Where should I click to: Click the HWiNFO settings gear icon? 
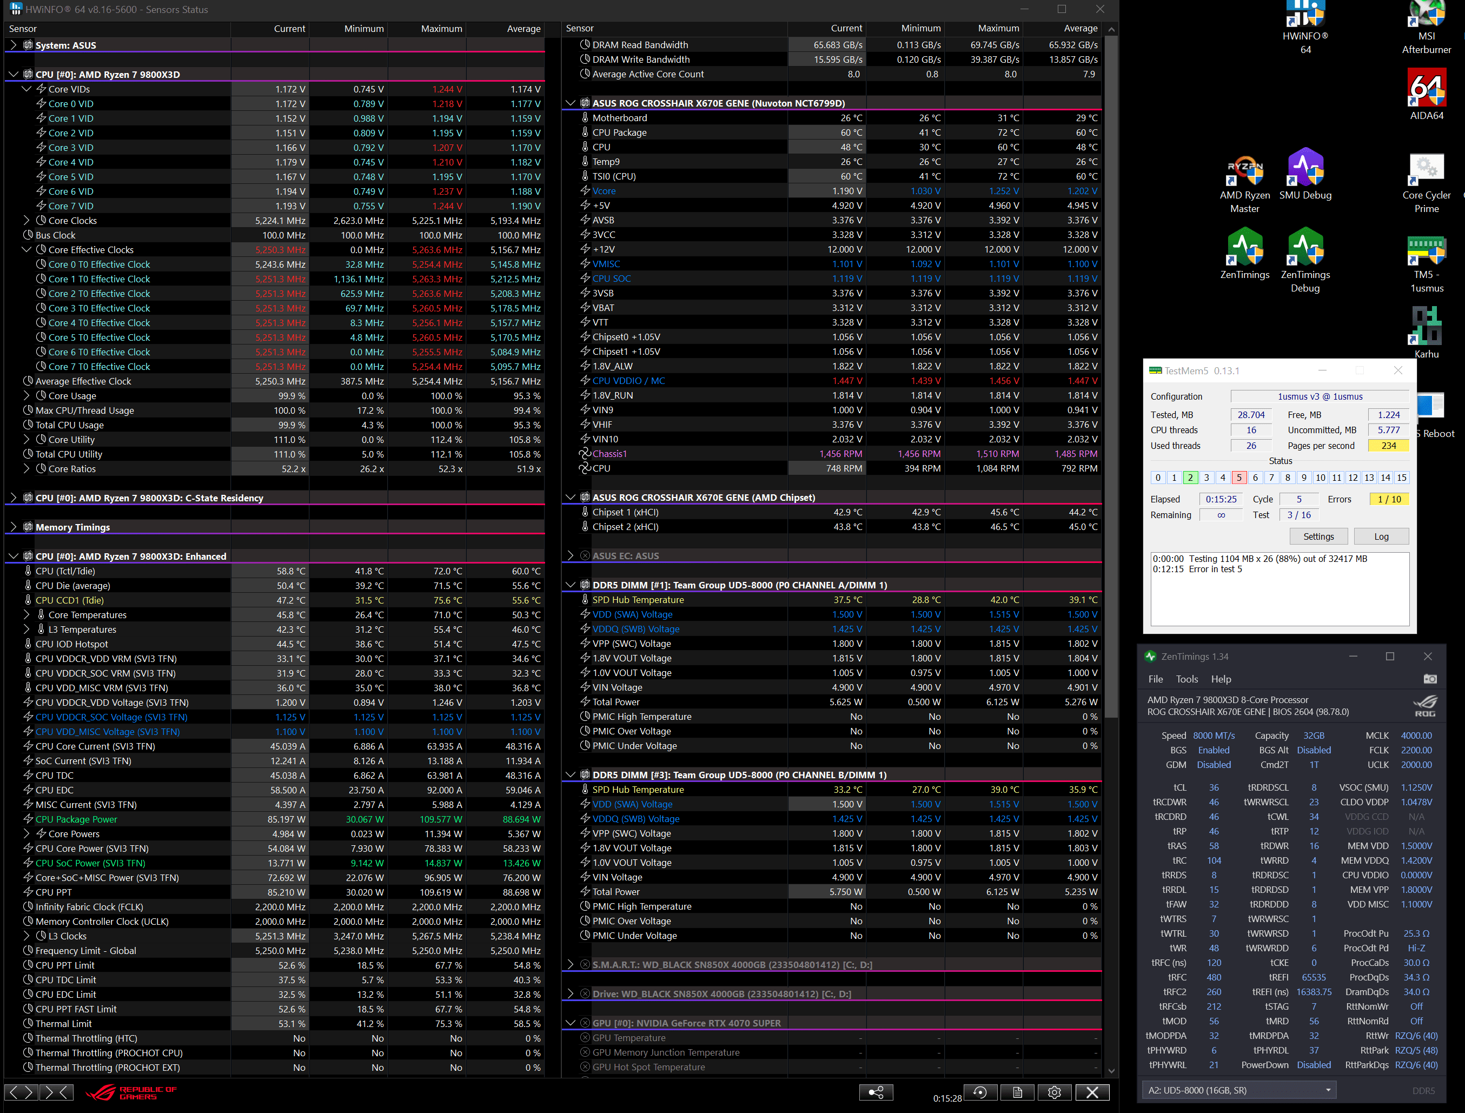(x=1055, y=1092)
